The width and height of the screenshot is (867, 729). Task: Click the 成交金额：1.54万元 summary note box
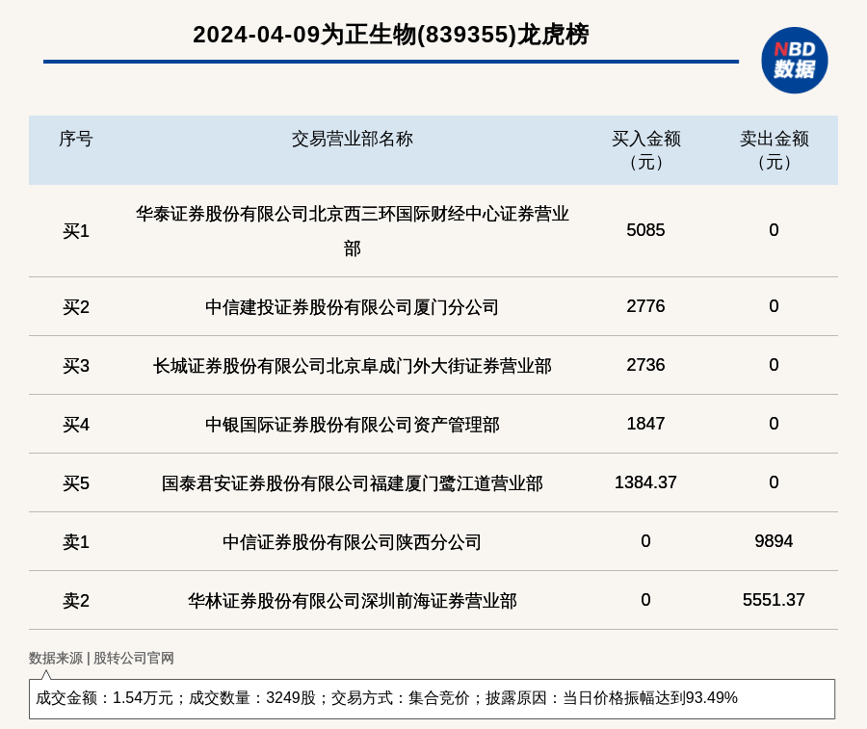pos(432,698)
